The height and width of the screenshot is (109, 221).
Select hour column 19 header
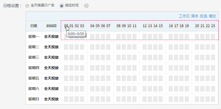click(187, 26)
